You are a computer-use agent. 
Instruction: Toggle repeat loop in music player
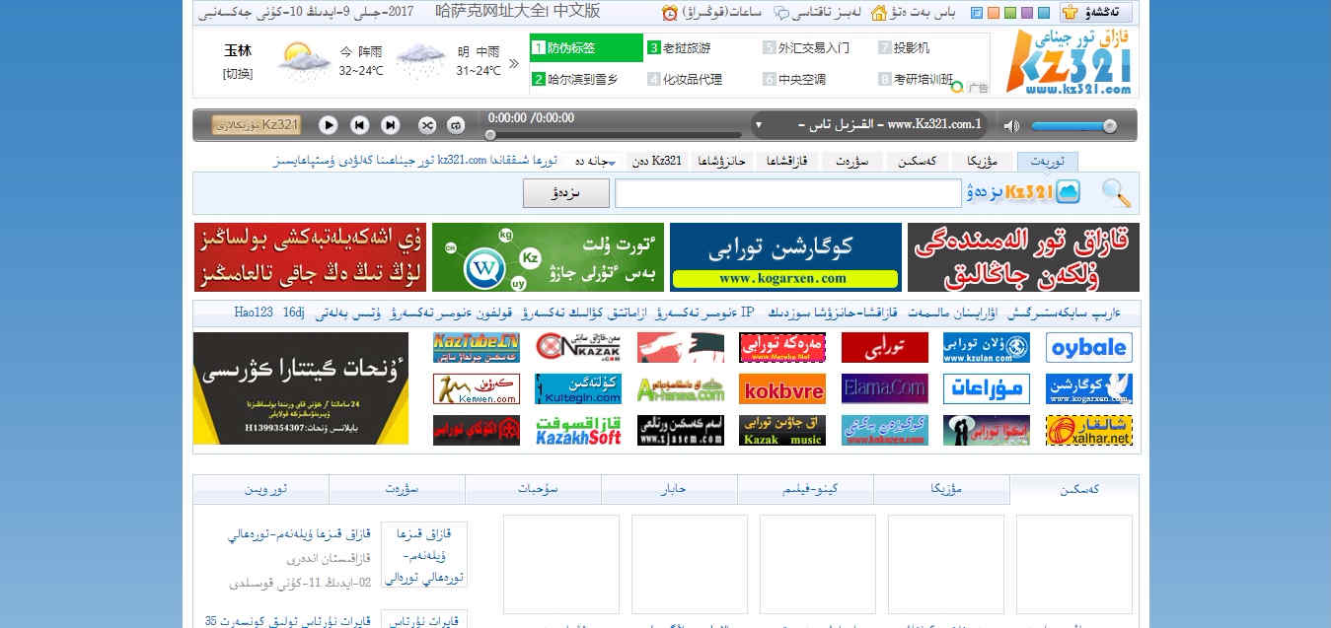point(455,125)
